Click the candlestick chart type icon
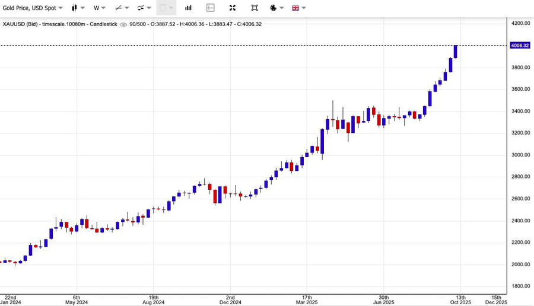The width and height of the screenshot is (534, 306). (74, 8)
